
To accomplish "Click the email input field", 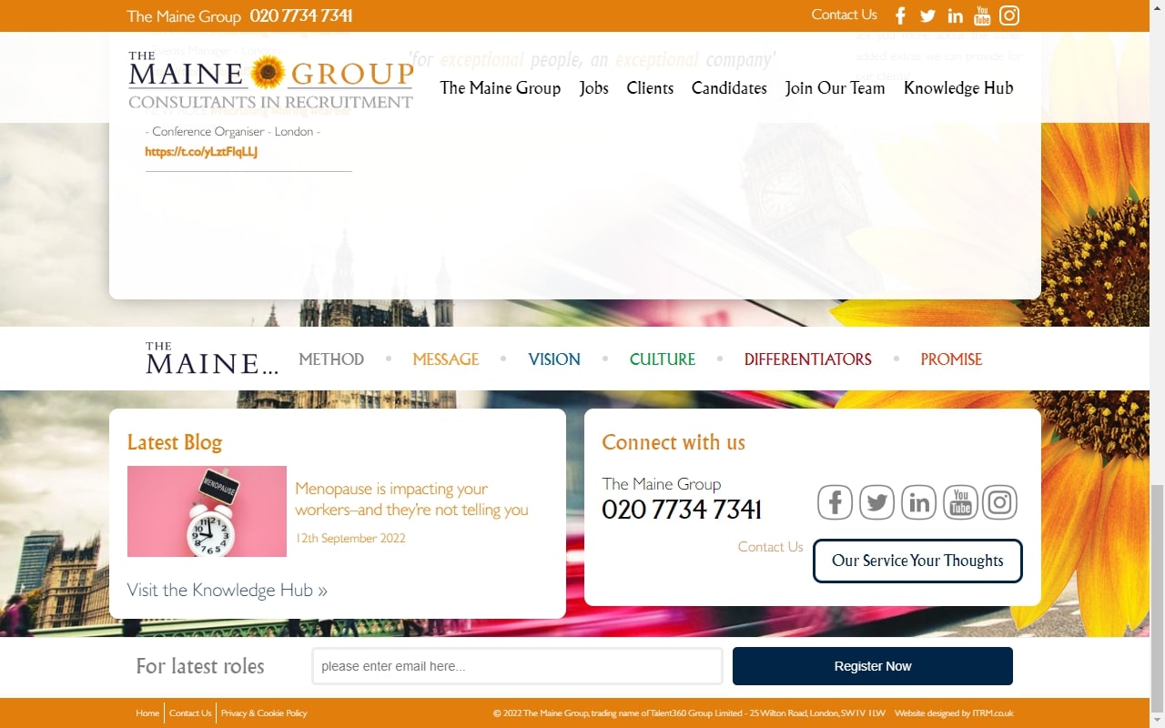I will point(517,666).
